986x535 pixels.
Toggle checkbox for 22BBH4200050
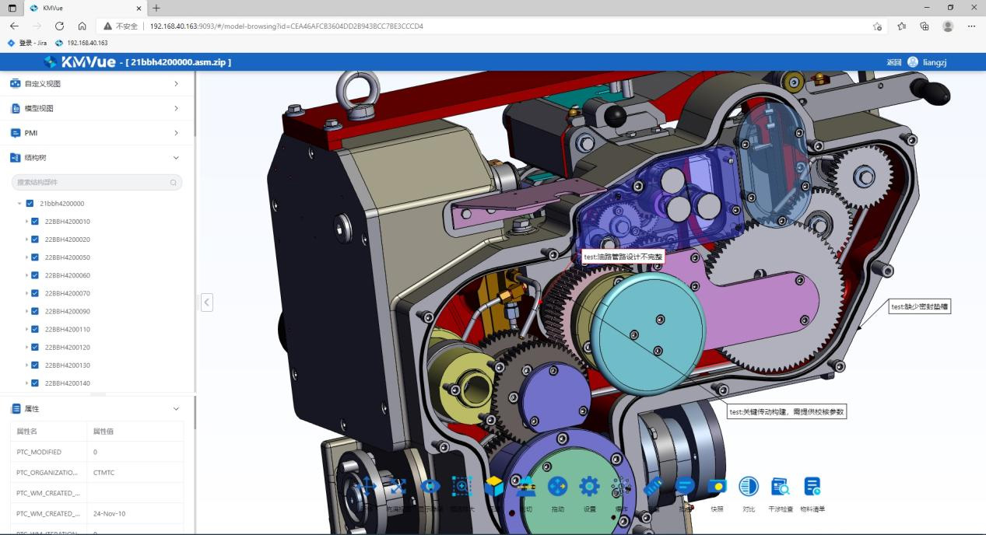coord(35,257)
